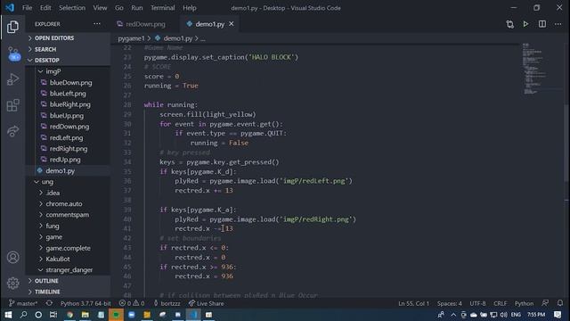Screen dimensions: 570x321
Task: Collapse the Desktop section
Action: [69, 60]
